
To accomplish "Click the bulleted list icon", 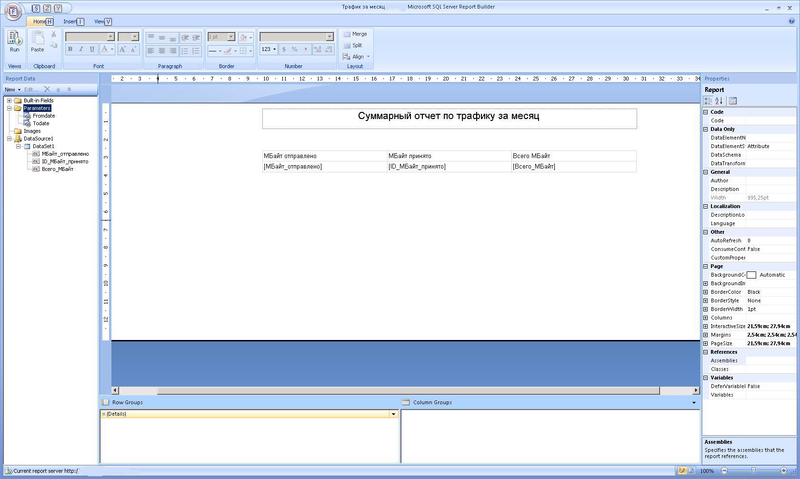I will pyautogui.click(x=185, y=50).
